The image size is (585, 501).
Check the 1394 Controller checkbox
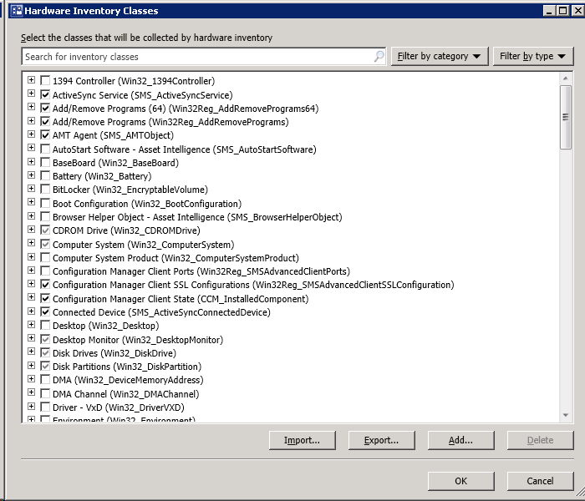click(x=45, y=80)
